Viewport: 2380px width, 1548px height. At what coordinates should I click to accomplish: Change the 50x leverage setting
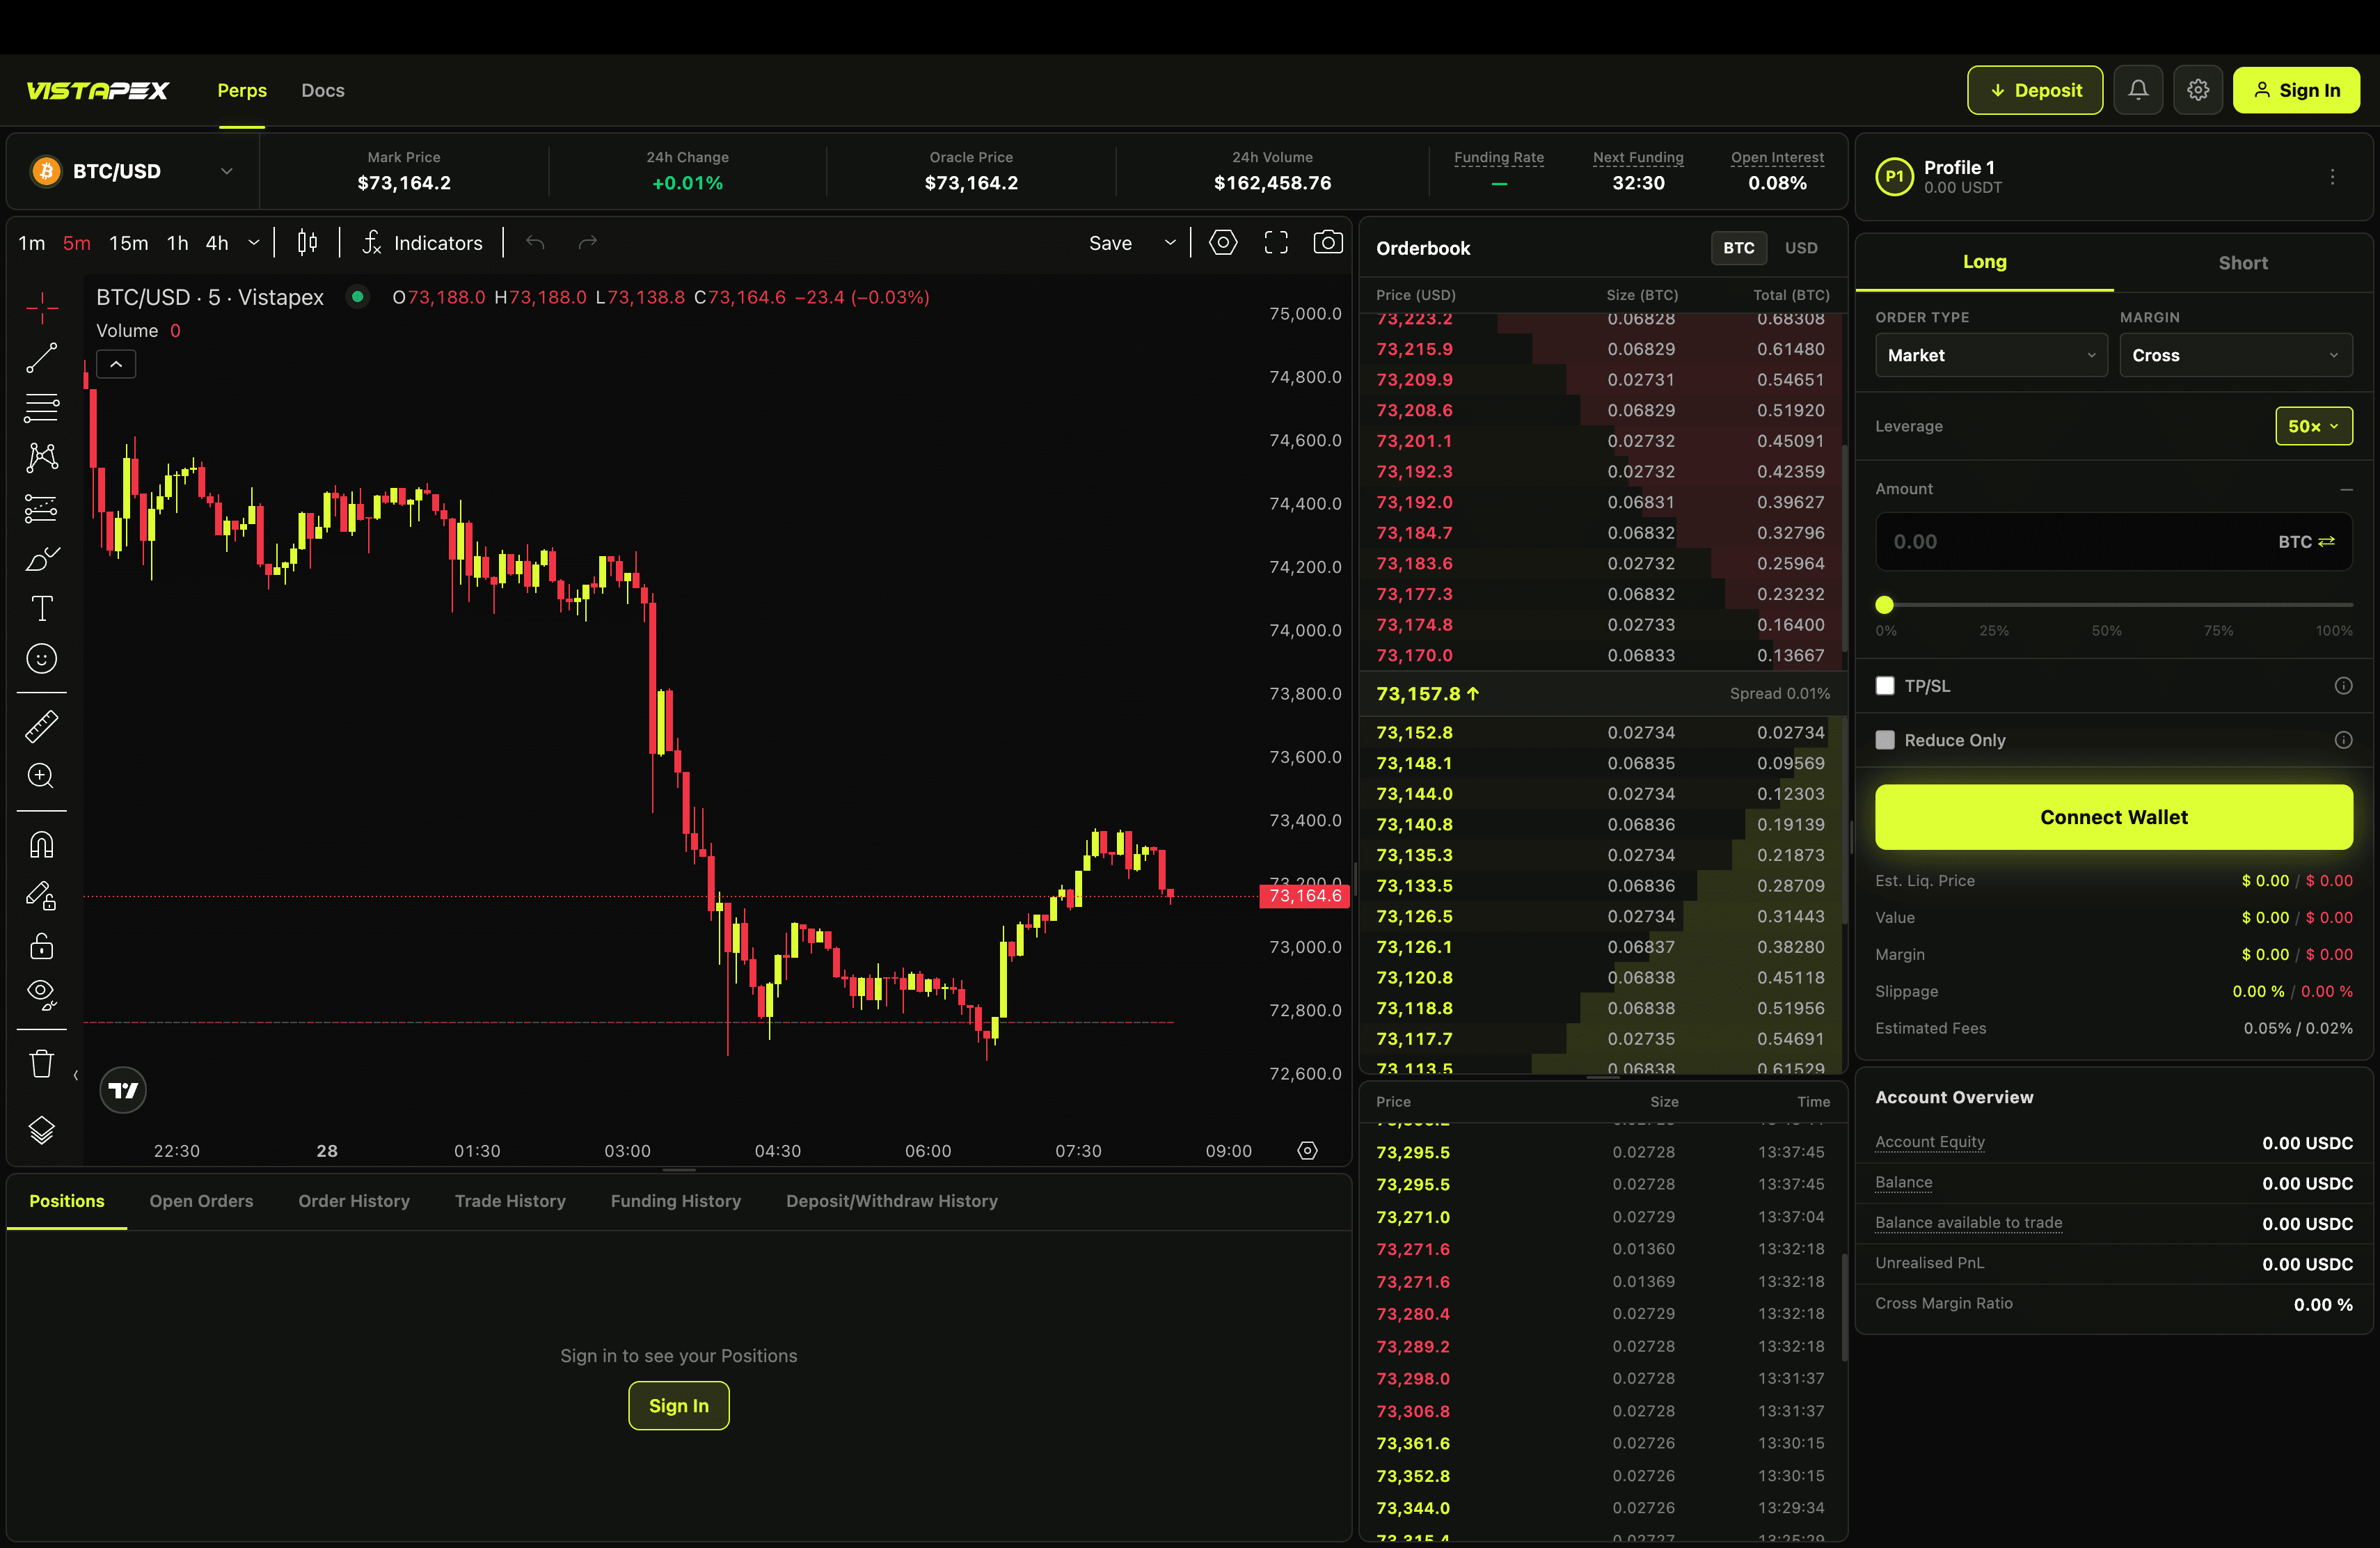coord(2313,426)
